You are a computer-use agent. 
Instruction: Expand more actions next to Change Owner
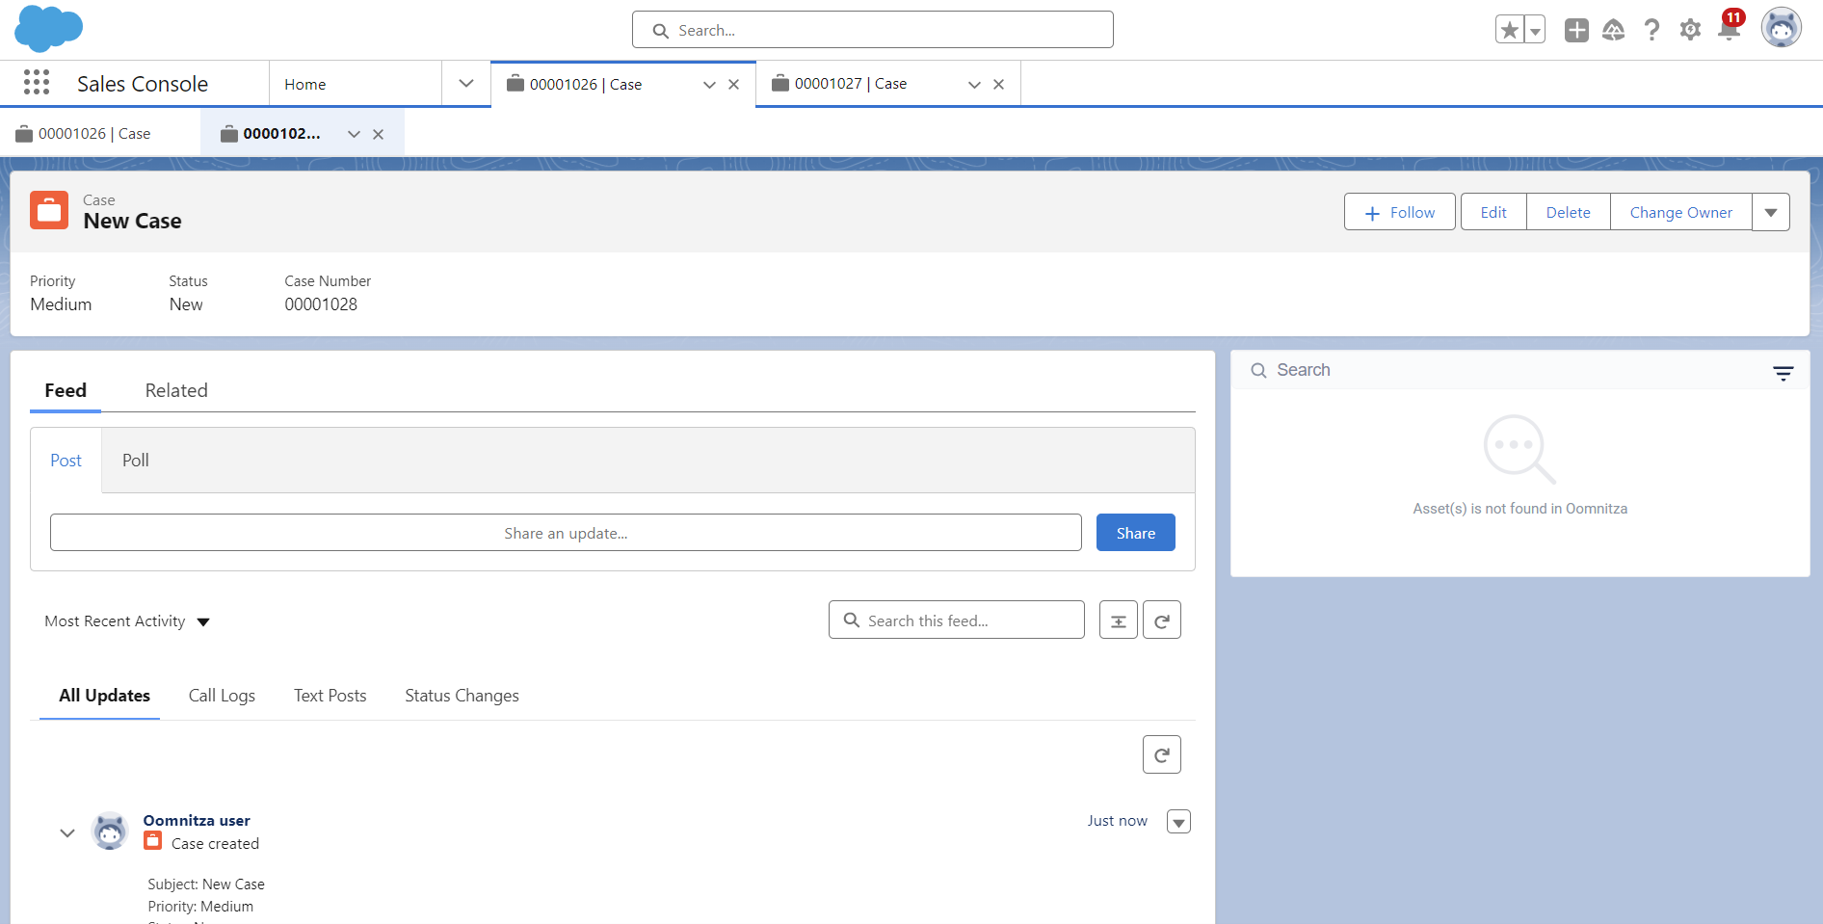(1770, 212)
